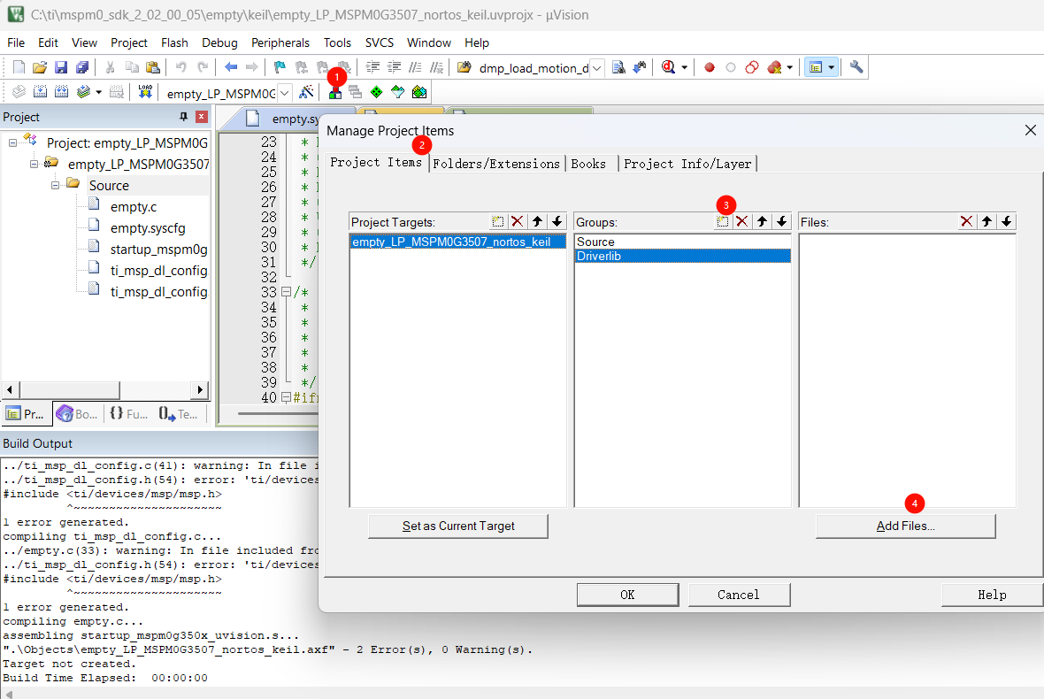Open the Configuration wrench icon
1044x699 pixels.
click(856, 67)
